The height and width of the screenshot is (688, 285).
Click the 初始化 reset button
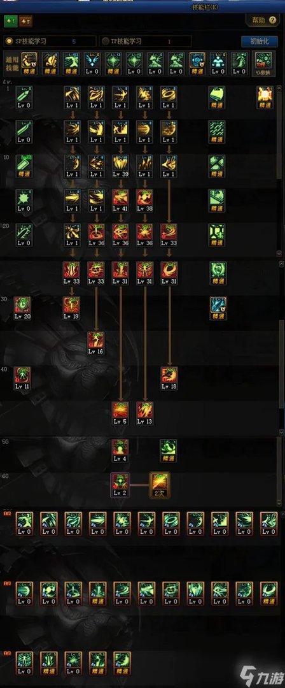[259, 41]
